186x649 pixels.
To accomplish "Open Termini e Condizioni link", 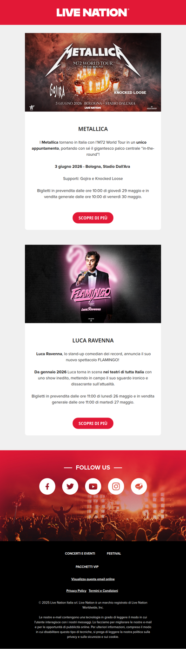I will (103, 591).
